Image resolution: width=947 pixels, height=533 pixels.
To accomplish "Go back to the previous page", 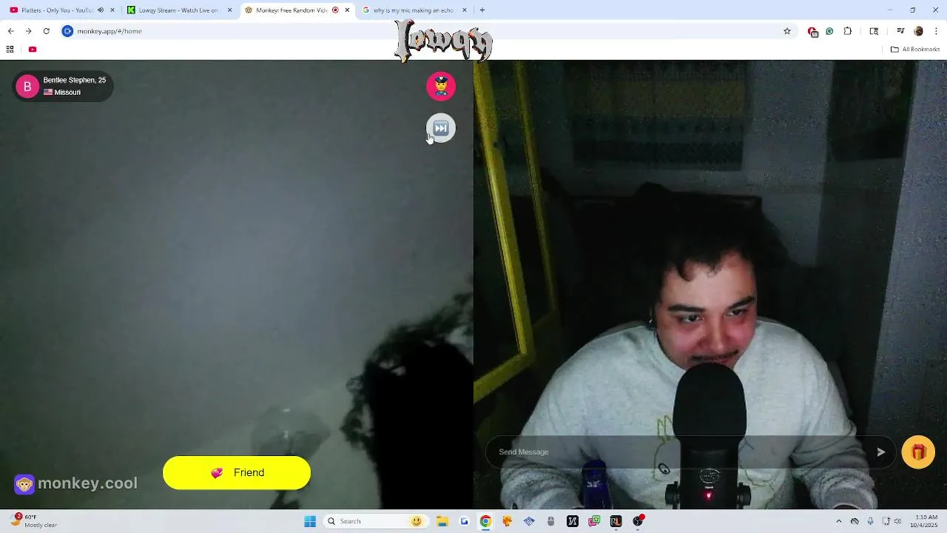I will tap(10, 31).
